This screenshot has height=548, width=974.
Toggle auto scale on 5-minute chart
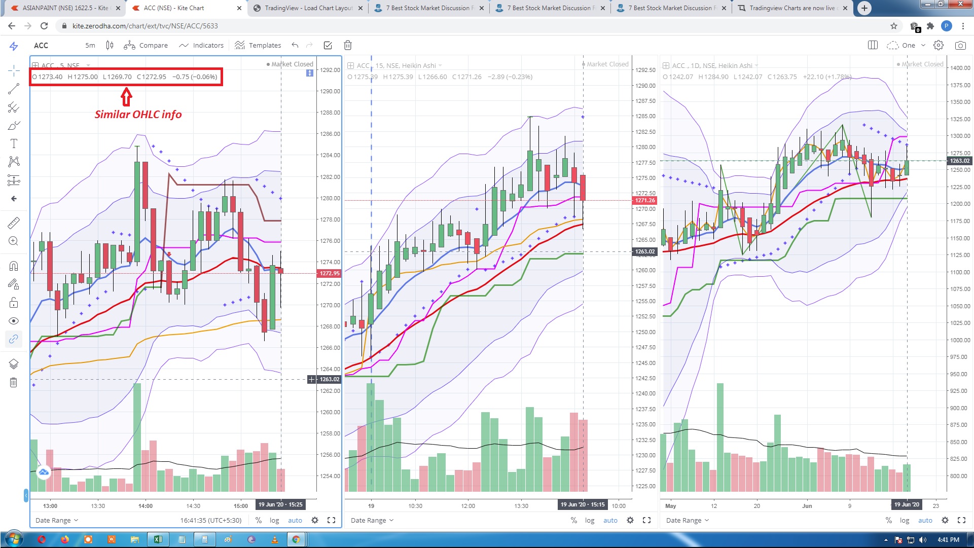pos(295,520)
